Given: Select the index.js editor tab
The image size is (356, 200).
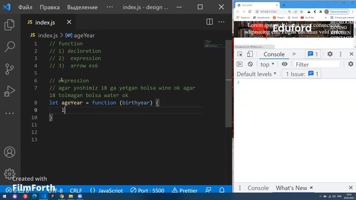Looking at the screenshot, I should click(45, 22).
